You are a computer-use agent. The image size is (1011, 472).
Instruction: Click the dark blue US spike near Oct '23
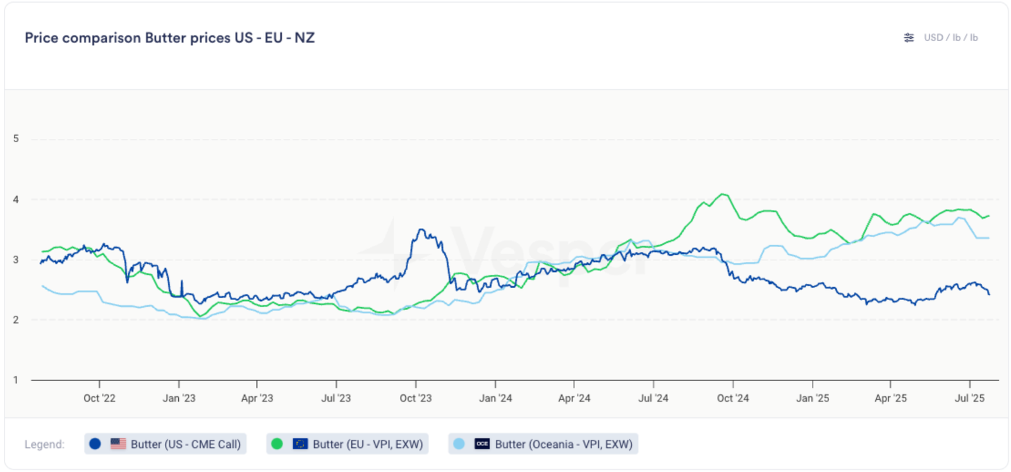421,230
